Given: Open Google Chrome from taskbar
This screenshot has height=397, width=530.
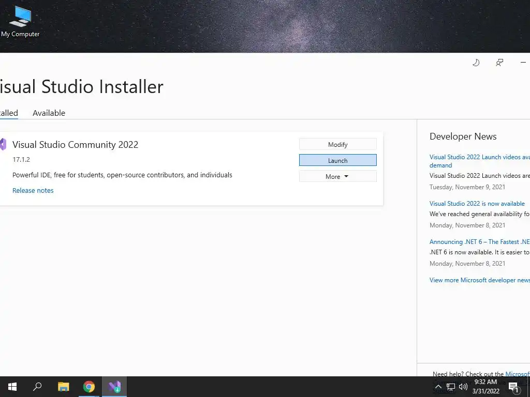Looking at the screenshot, I should click(89, 387).
